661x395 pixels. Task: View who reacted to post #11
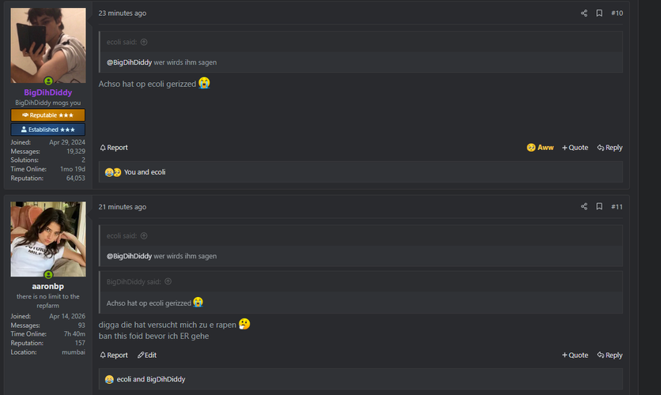point(150,379)
